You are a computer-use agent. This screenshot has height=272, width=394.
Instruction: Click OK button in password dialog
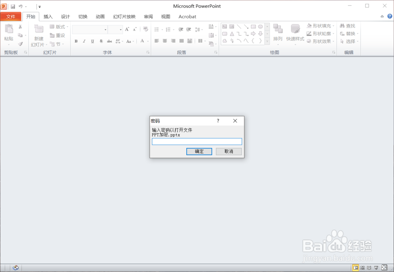click(199, 152)
